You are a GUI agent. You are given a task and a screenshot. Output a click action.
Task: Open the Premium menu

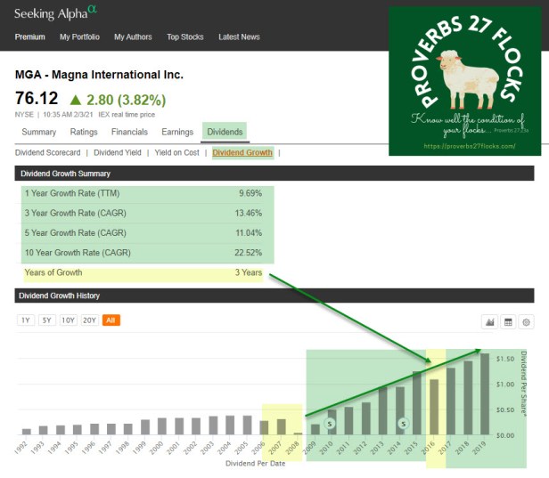tap(29, 37)
